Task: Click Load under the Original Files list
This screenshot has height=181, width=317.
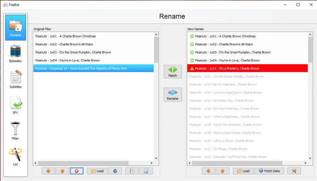Action: [97, 171]
